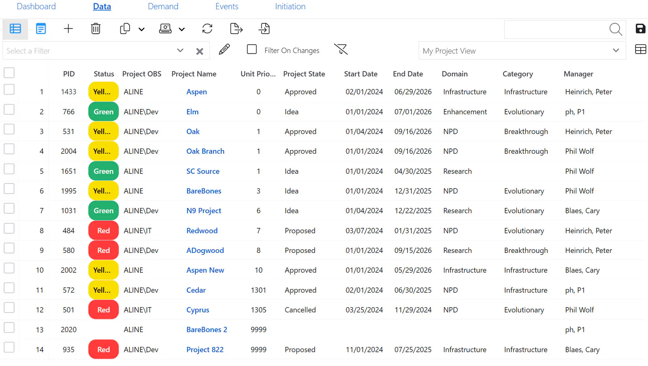
Task: Add a new project with plus icon
Action: [x=68, y=29]
